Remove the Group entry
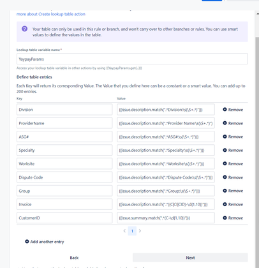 point(233,191)
